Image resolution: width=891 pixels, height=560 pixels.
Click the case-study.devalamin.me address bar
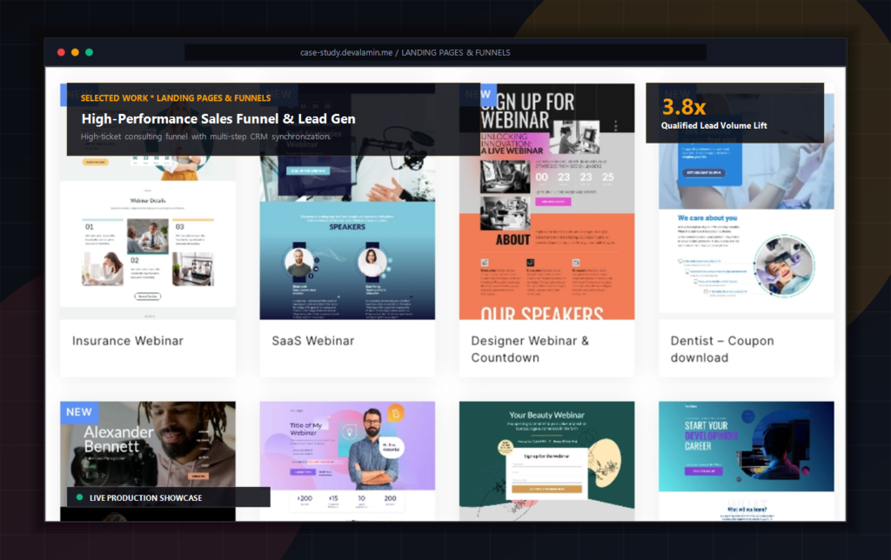(445, 52)
